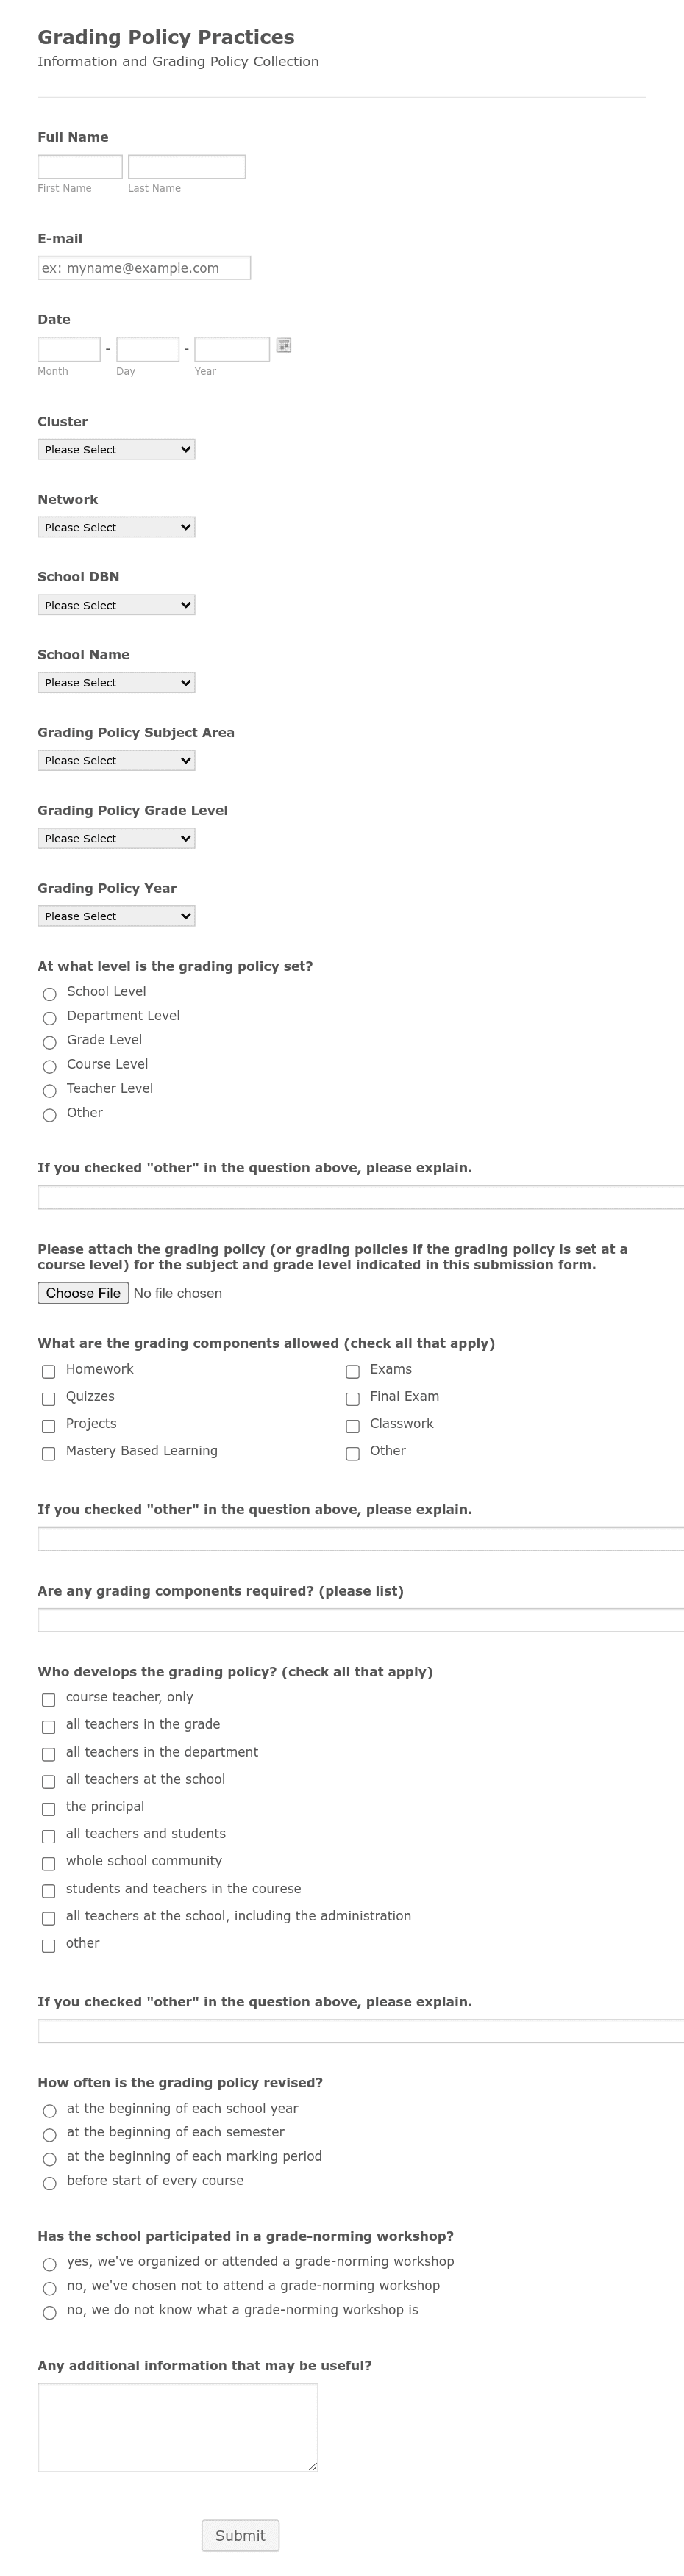
Task: Expand the School DBN dropdown
Action: [115, 604]
